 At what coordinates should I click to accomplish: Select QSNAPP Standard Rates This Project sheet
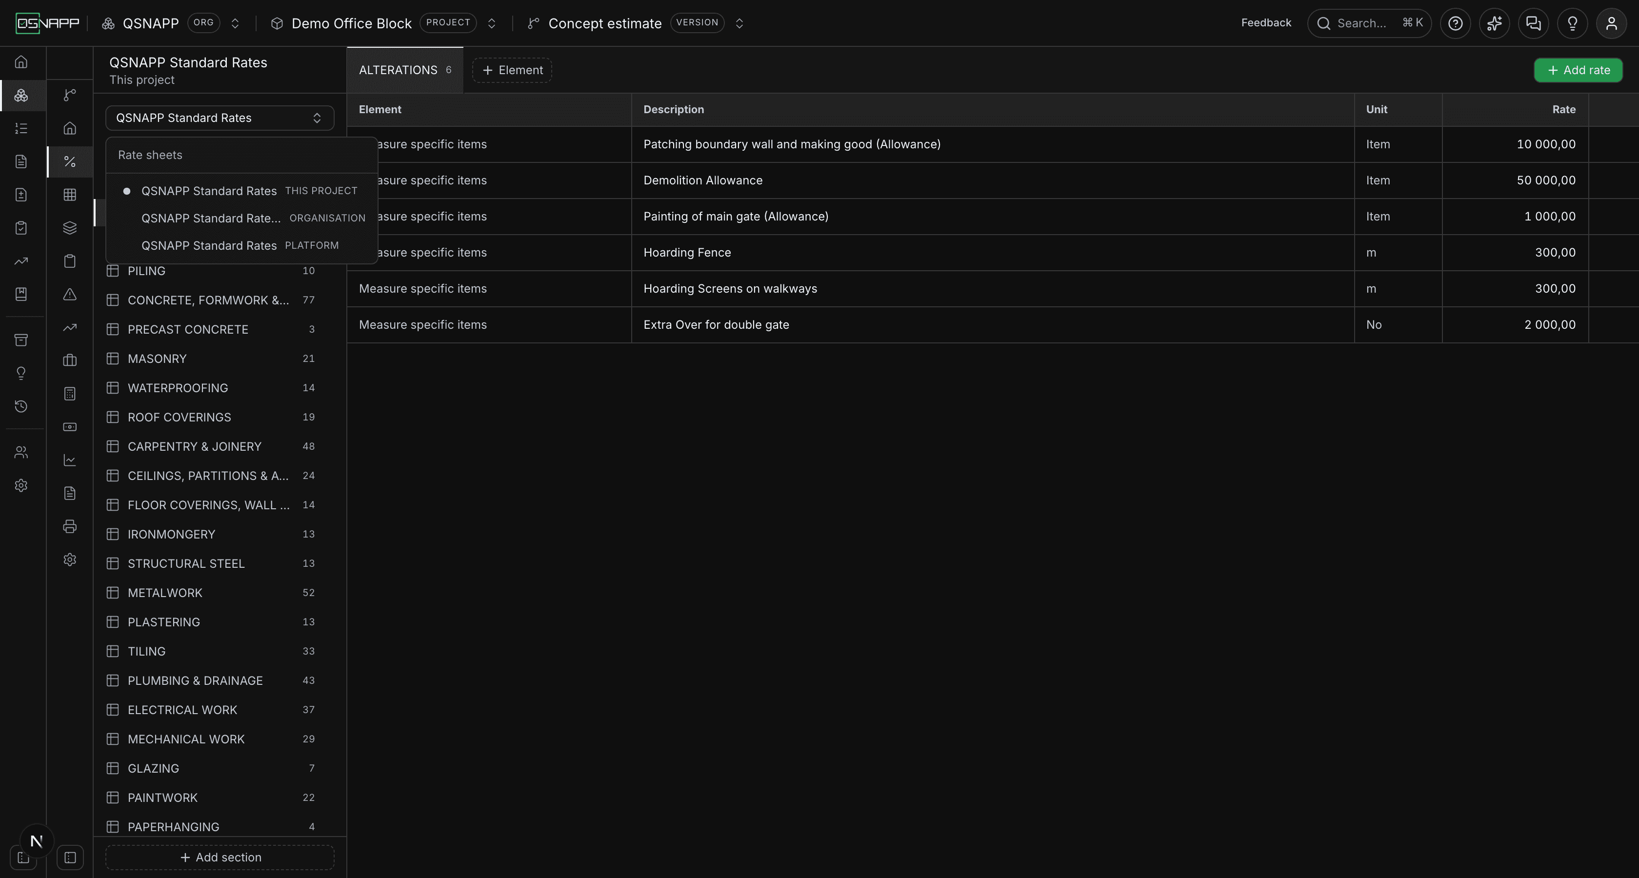(x=241, y=191)
